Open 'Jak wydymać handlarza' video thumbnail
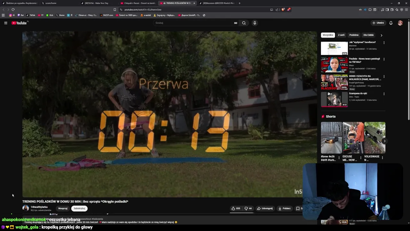 334,48
